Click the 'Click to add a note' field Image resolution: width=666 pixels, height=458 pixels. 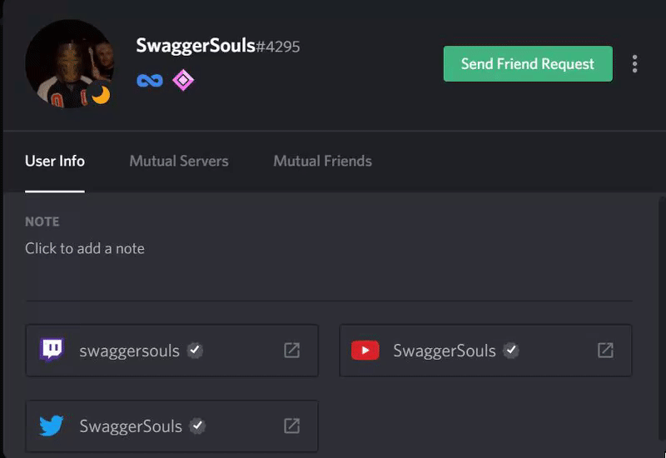(85, 248)
